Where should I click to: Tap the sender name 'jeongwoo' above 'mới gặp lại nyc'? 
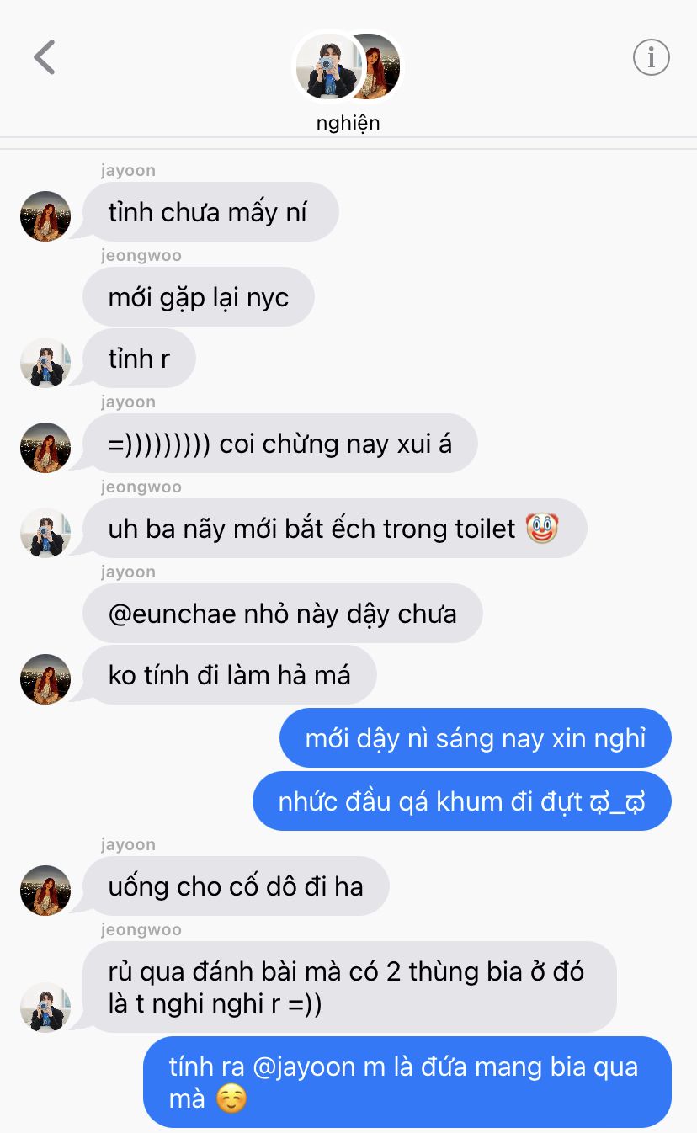coord(141,255)
